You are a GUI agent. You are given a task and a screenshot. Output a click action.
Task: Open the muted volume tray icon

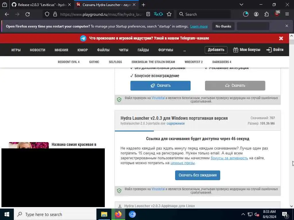[257, 215]
